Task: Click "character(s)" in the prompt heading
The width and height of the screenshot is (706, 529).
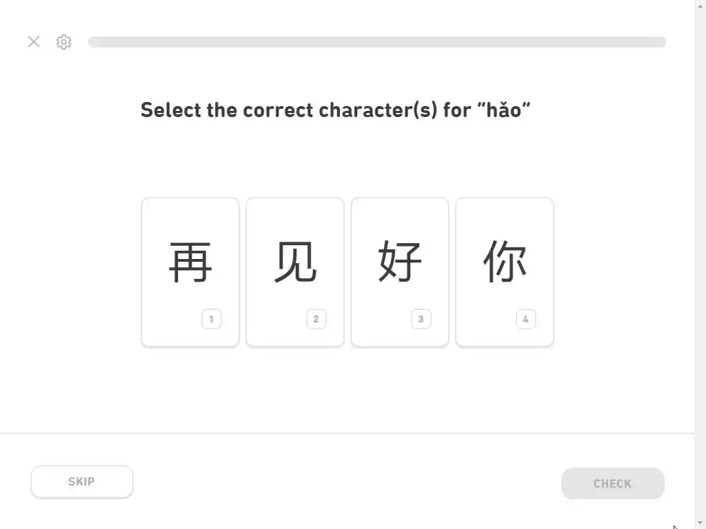Action: pyautogui.click(x=378, y=110)
